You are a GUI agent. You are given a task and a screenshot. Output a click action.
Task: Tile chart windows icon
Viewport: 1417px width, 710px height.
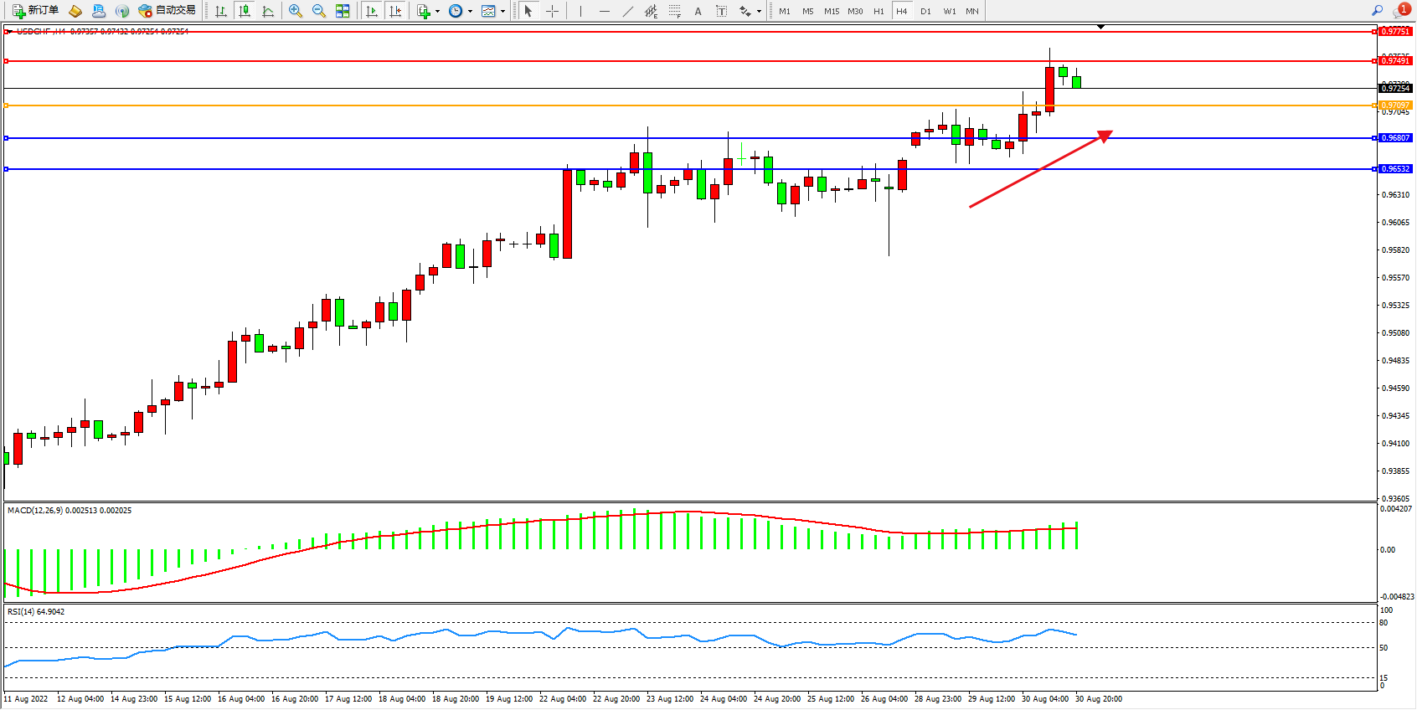coord(343,11)
